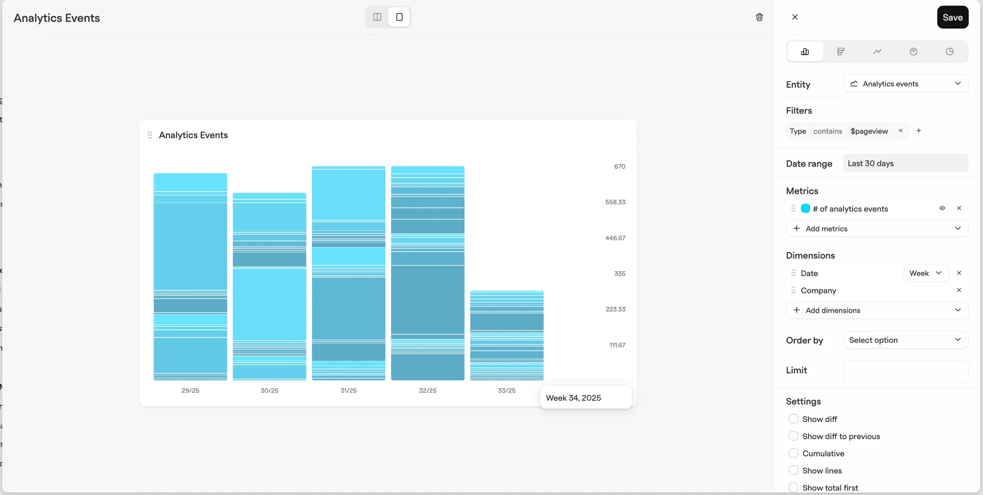Select the horizontal bar chart type icon
The height and width of the screenshot is (495, 983).
(841, 51)
